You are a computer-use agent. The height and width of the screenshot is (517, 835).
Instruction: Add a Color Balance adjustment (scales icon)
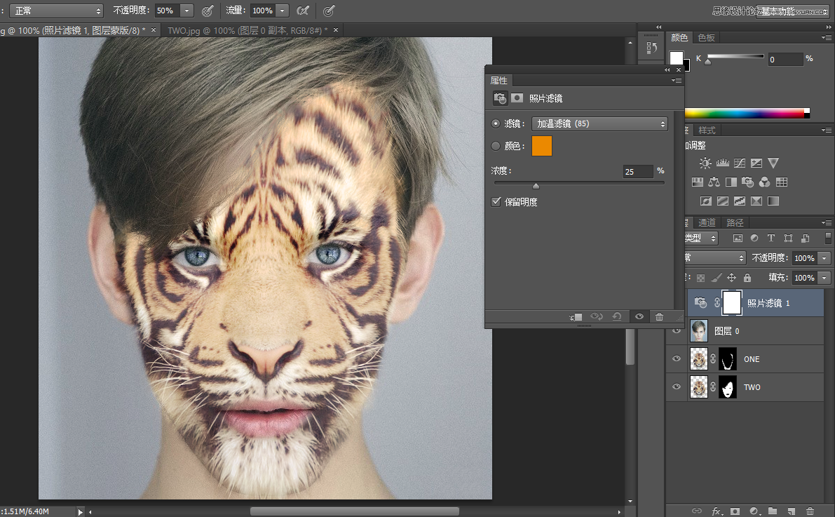[x=714, y=182]
